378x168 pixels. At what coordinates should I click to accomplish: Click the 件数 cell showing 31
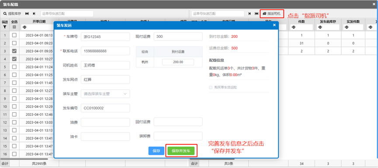(x=302, y=43)
